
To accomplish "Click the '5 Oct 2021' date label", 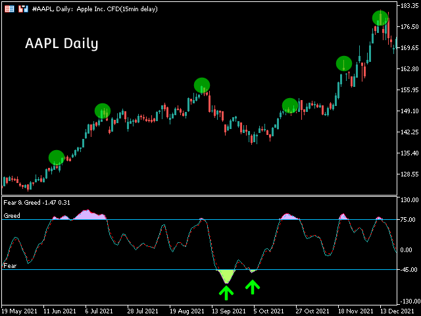I will (x=268, y=311).
